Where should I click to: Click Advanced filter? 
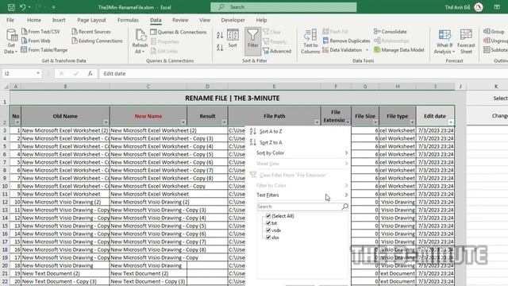[277, 51]
